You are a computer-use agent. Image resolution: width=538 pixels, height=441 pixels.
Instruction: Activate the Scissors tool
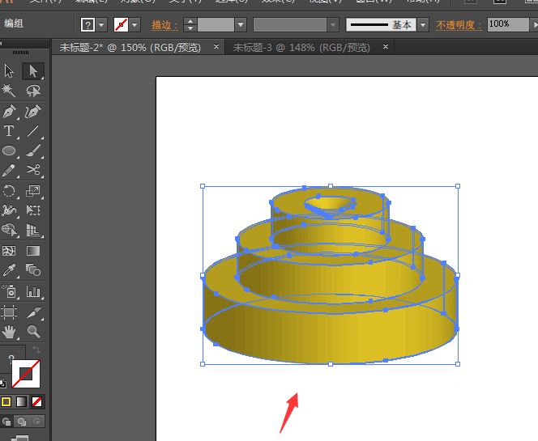point(33,170)
